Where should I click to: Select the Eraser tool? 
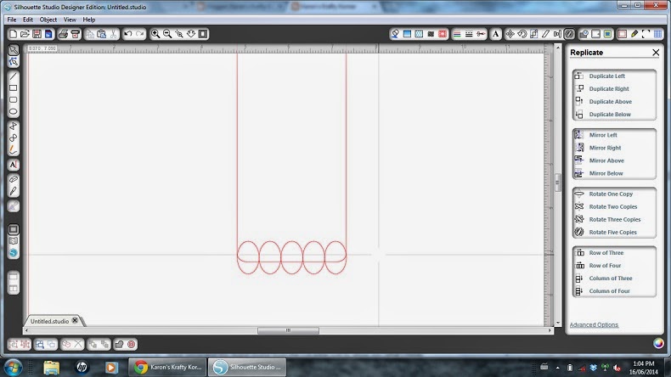tap(14, 179)
